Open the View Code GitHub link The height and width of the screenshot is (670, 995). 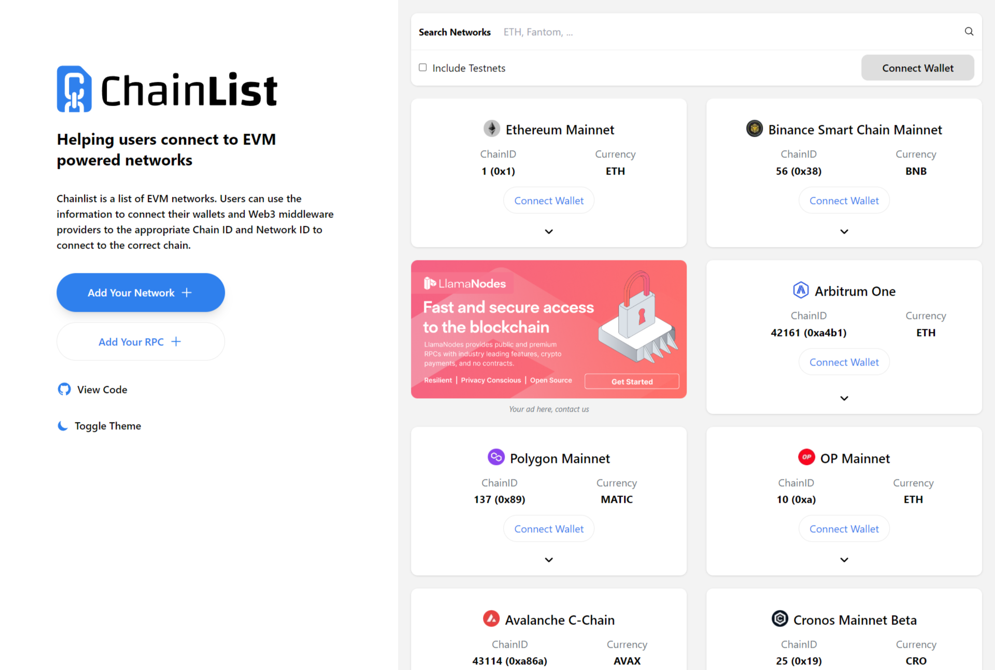(x=92, y=389)
